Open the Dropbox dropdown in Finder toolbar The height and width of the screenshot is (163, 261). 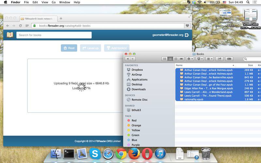[200, 59]
